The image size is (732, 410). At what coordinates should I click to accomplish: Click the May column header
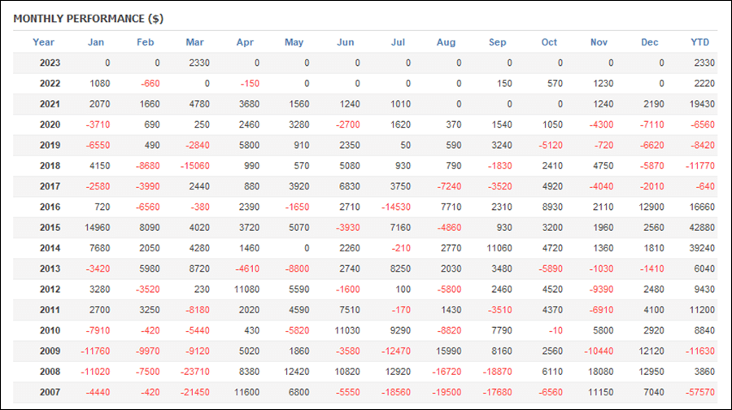point(294,42)
